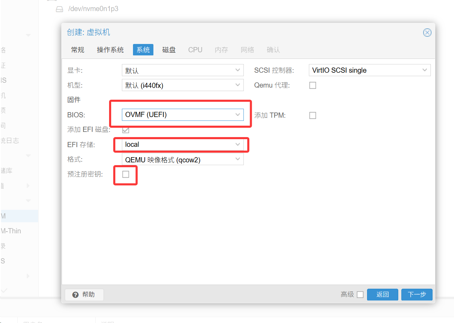Go to the 磁盘 tab
The width and height of the screenshot is (454, 323).
pos(169,50)
